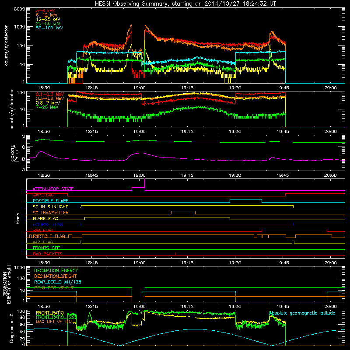Screen dimensions: 350x350
Task: Select the GAP_FLAG label
Action: point(43,195)
